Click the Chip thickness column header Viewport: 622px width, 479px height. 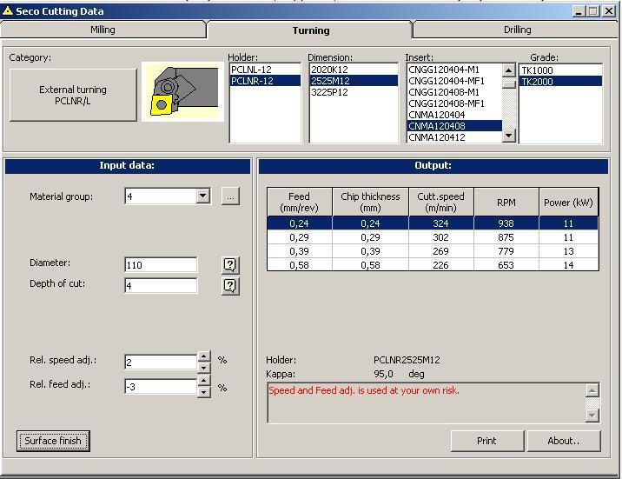tap(370, 202)
